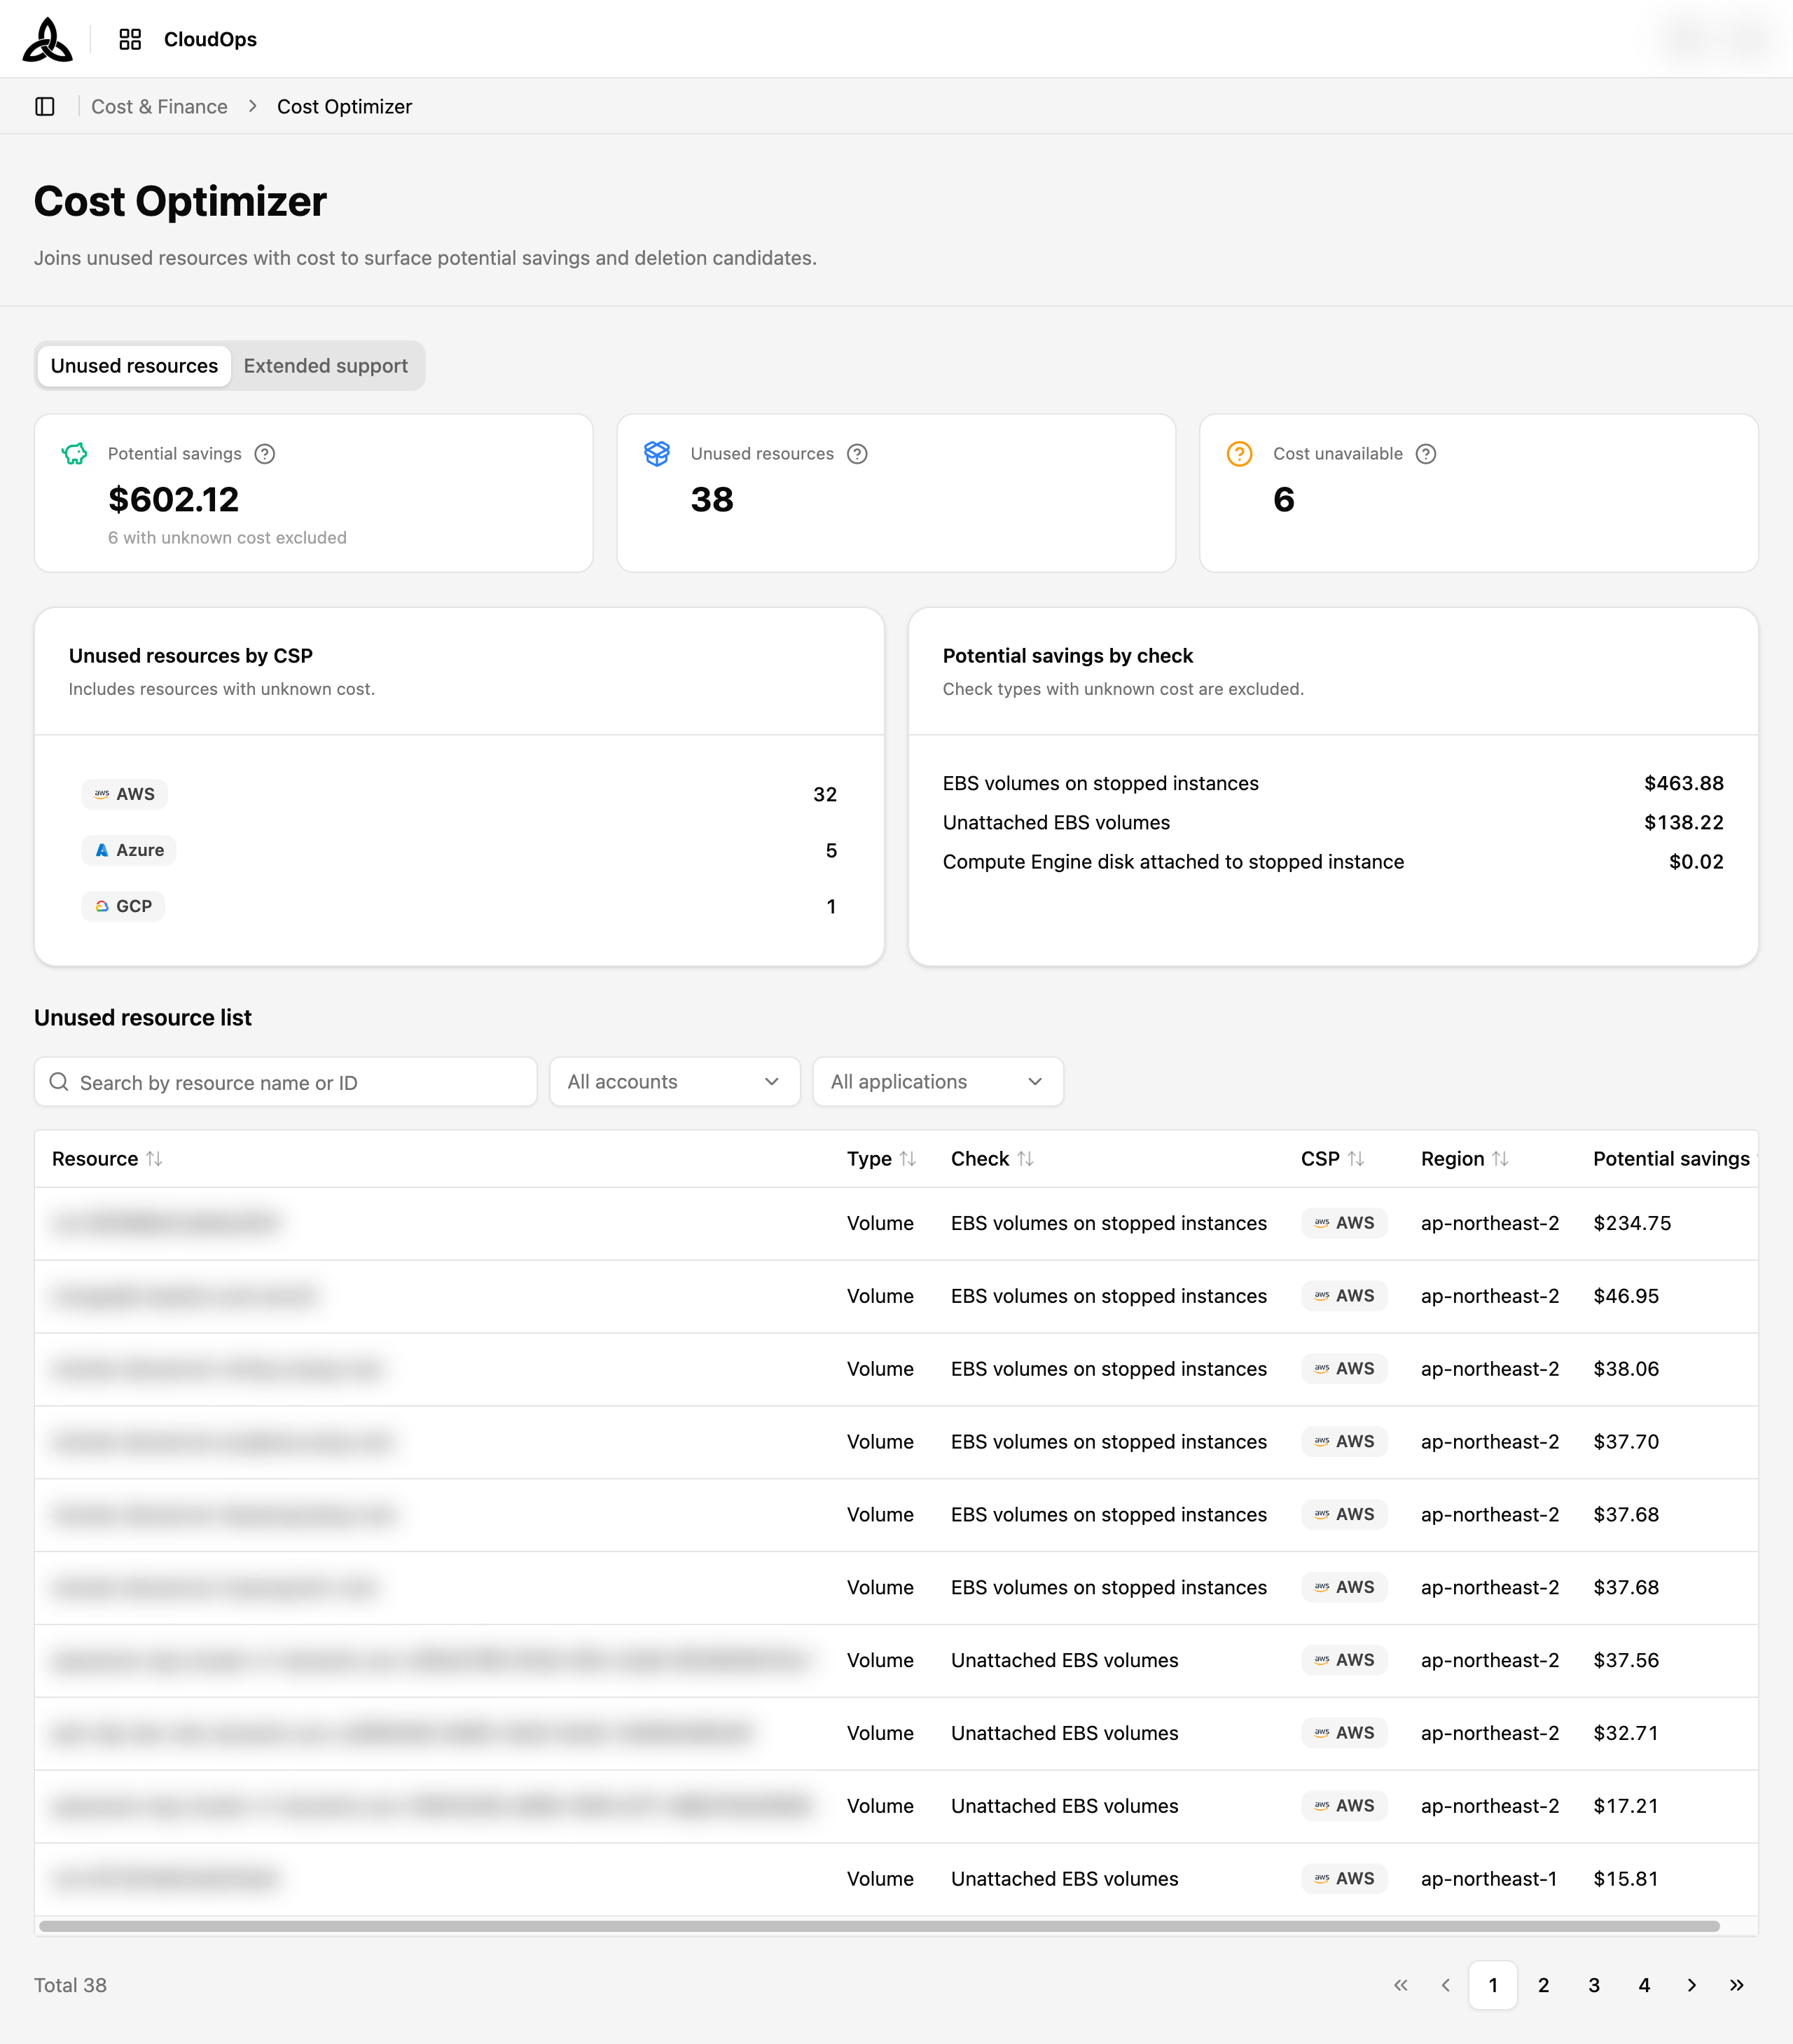The image size is (1793, 2044).
Task: Toggle the sidebar panel icon
Action: coord(45,106)
